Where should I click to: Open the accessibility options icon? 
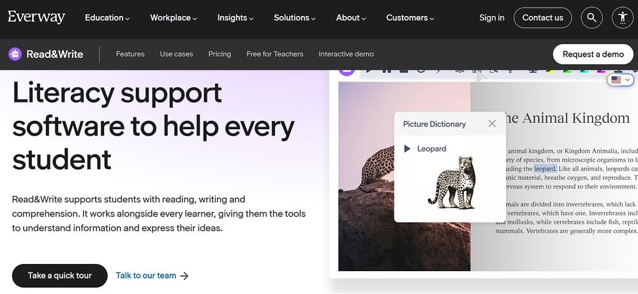(623, 18)
